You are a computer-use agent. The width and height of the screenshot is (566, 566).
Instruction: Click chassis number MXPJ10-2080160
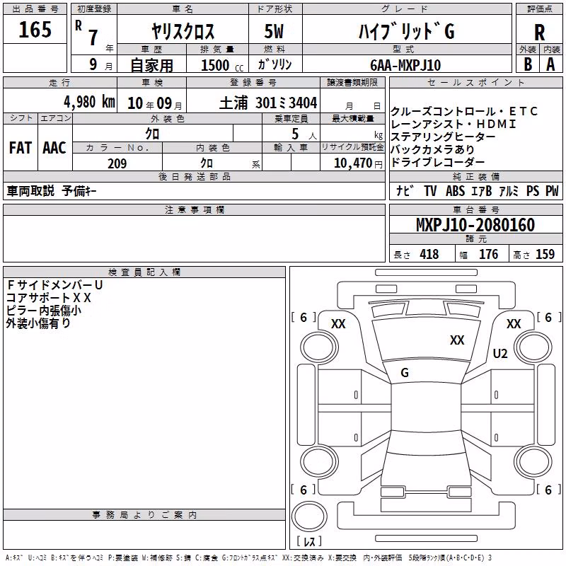pyautogui.click(x=475, y=225)
